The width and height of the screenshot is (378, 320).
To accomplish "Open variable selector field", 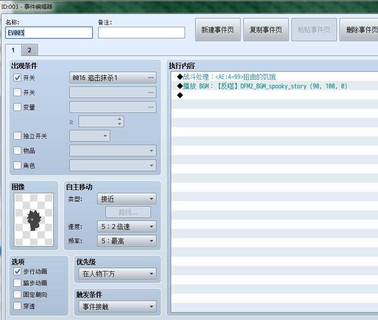I will click(x=113, y=107).
